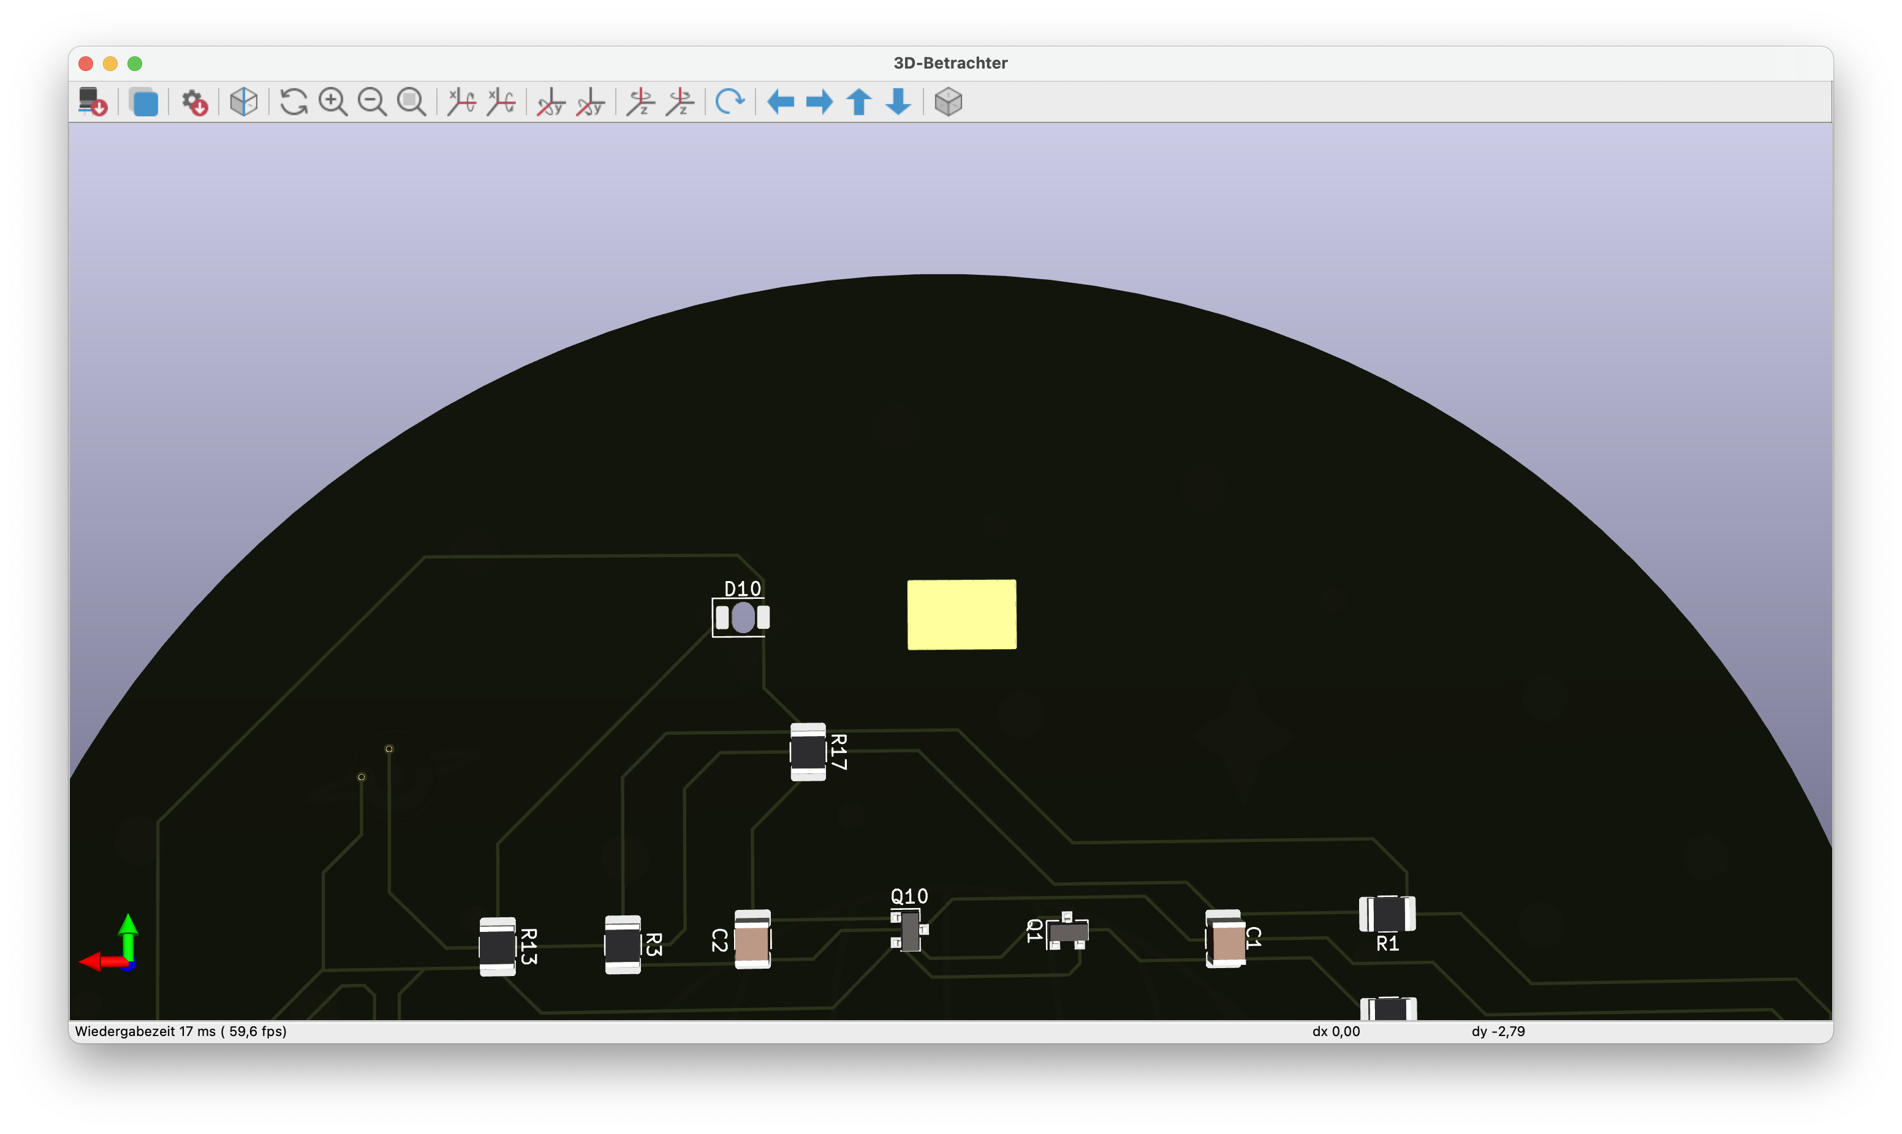Screen dimensions: 1902x1134
Task: Copy 3D image to clipboard
Action: 144,102
